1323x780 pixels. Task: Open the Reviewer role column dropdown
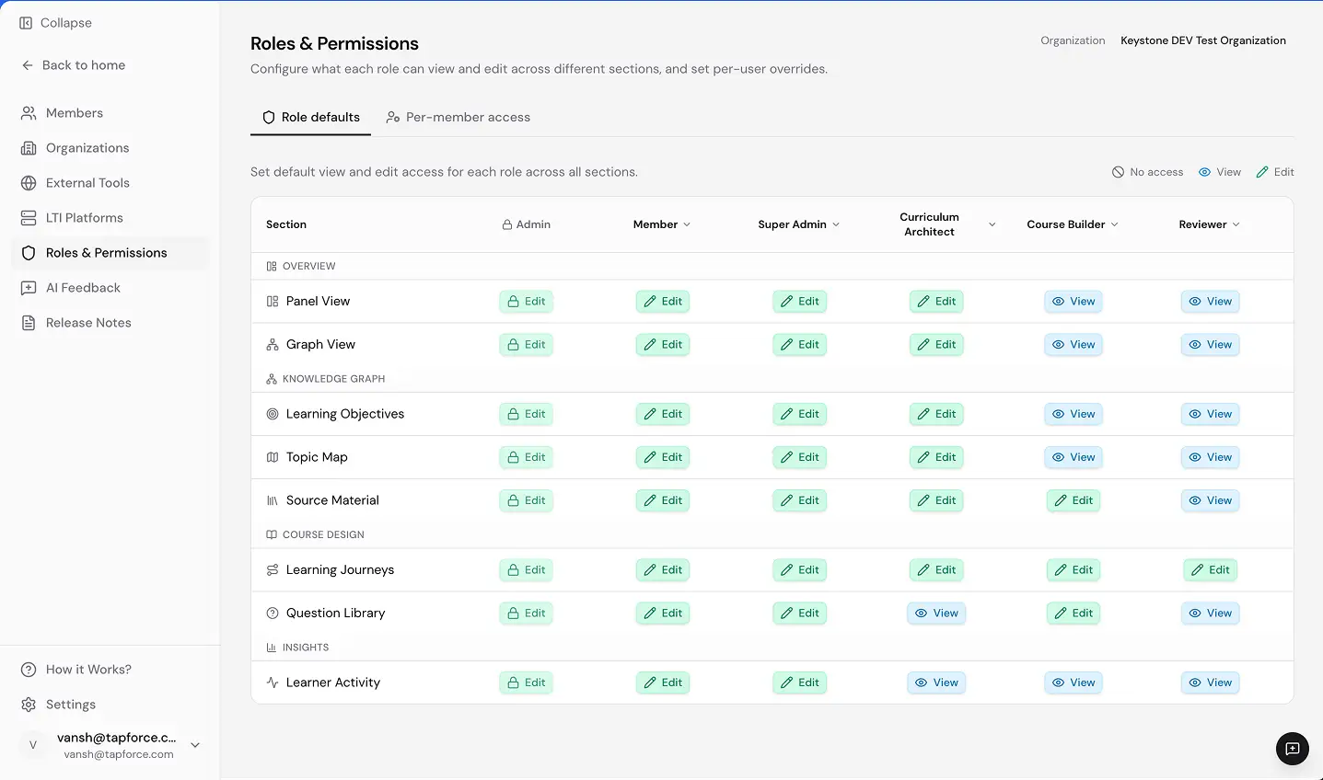(x=1210, y=224)
